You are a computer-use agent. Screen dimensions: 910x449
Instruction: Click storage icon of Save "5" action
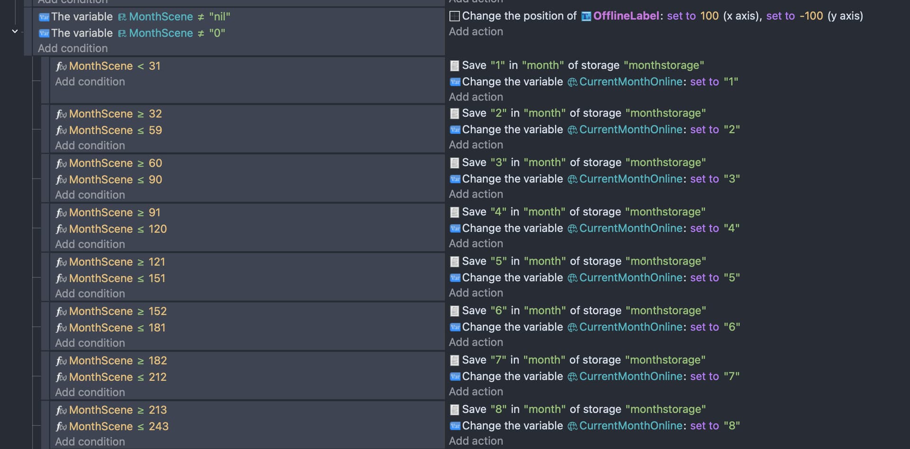point(454,261)
